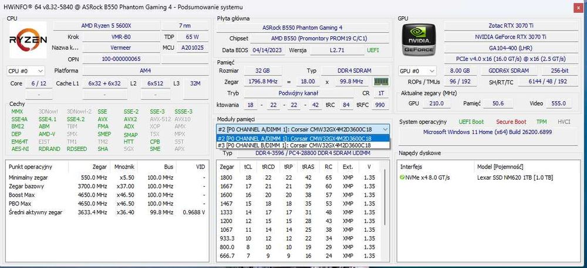Click the 96 / 192 ROPs/TMUs field
Screen dimensions: 587x268
point(460,82)
